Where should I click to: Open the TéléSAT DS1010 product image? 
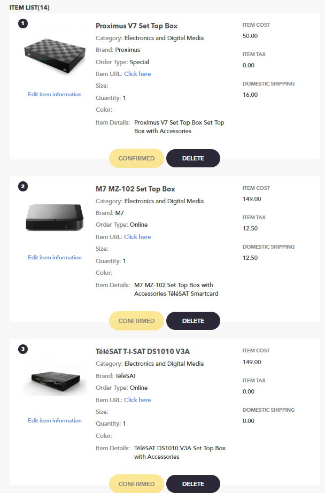[x=55, y=381]
